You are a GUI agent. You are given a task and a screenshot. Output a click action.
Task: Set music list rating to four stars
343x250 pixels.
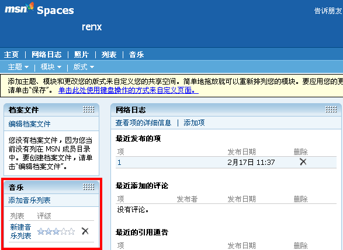64,231
